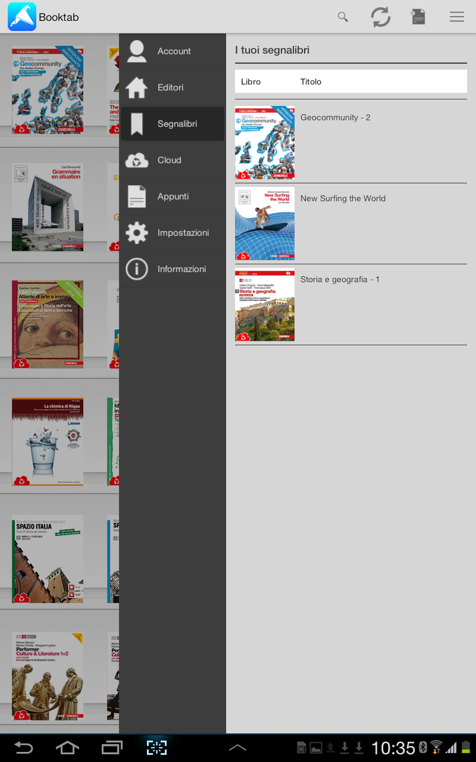Screen dimensions: 476x762
Task: Click the 'I tuoi segnalibri' heading
Action: point(273,51)
